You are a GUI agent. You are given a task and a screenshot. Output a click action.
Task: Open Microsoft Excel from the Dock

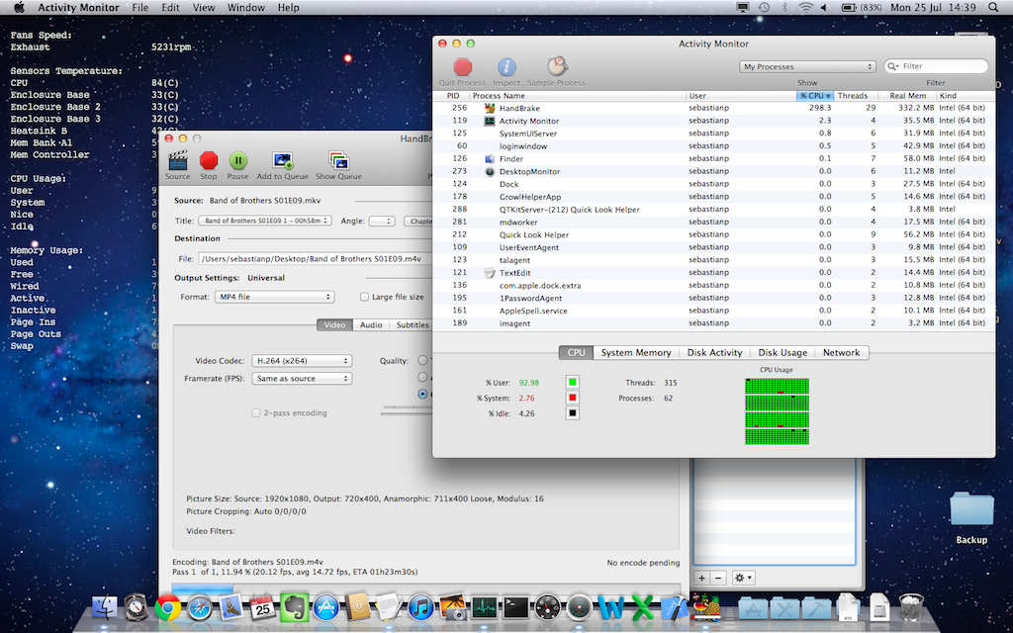coord(642,608)
